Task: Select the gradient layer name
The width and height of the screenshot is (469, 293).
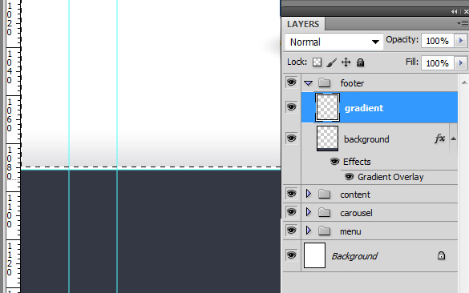Action: coord(364,108)
